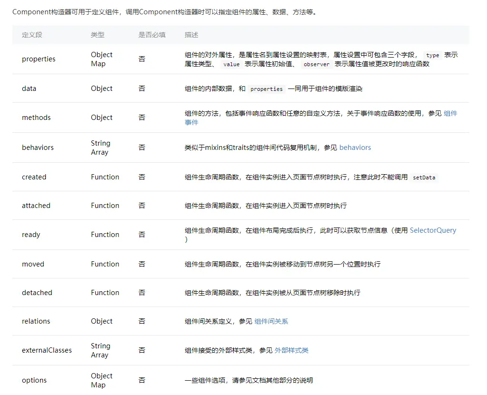Select the 是否必填 column header
Image resolution: width=487 pixels, height=395 pixels.
(152, 35)
